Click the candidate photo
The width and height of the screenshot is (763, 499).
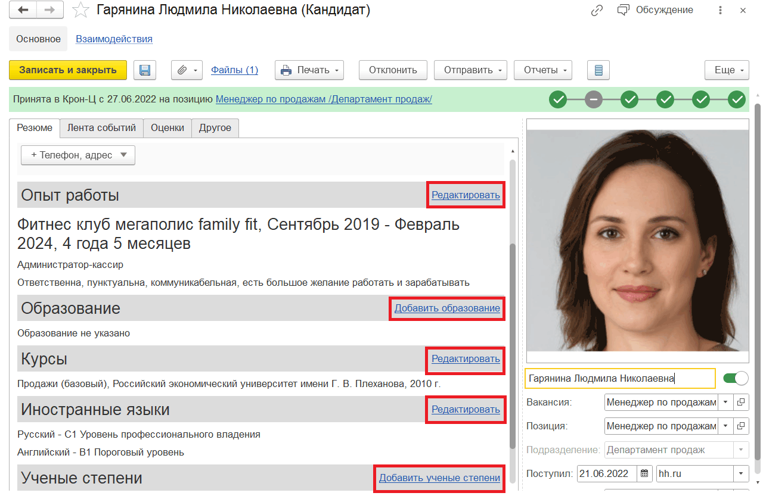638,241
